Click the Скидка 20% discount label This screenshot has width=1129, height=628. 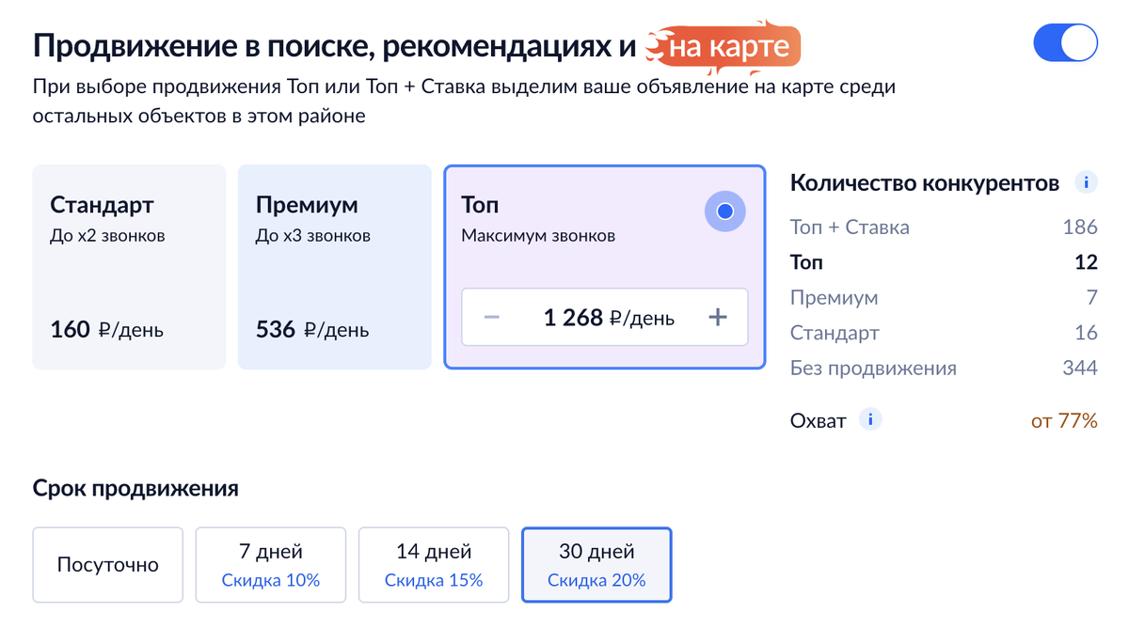[596, 580]
